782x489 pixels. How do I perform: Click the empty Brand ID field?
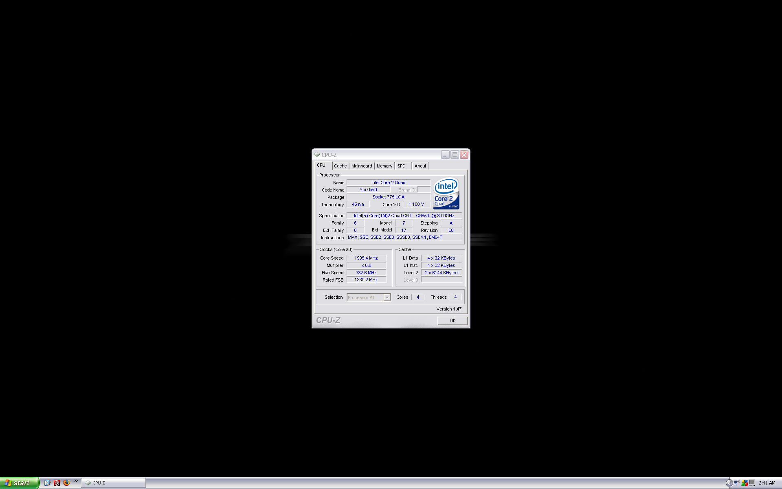click(424, 190)
